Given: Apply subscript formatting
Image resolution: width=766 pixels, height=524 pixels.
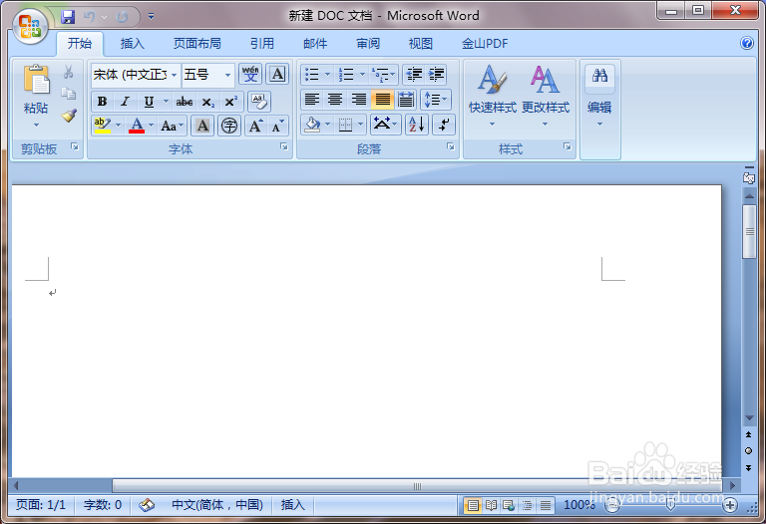Looking at the screenshot, I should point(207,102).
